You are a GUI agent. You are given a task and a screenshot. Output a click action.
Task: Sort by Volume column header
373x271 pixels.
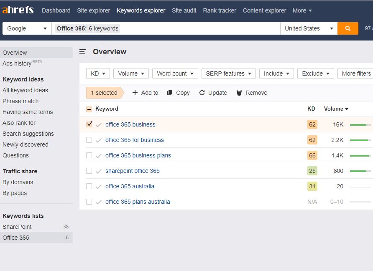(336, 109)
